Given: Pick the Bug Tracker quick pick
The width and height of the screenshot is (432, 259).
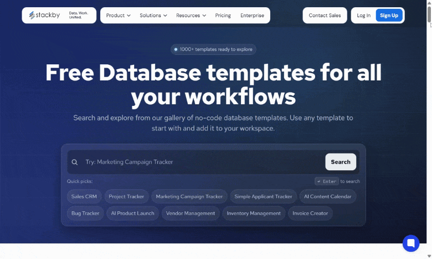Looking at the screenshot, I should (85, 213).
